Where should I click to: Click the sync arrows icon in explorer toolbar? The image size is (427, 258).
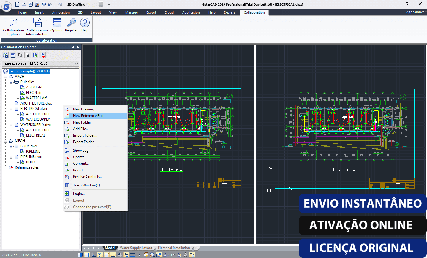pos(20,55)
